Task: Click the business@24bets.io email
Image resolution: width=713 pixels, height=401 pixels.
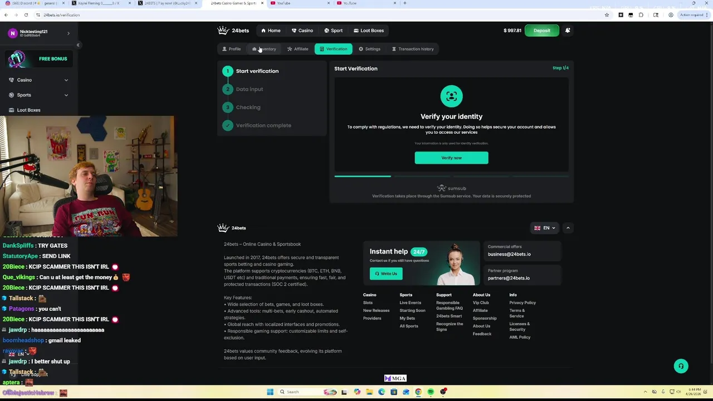Action: point(509,254)
